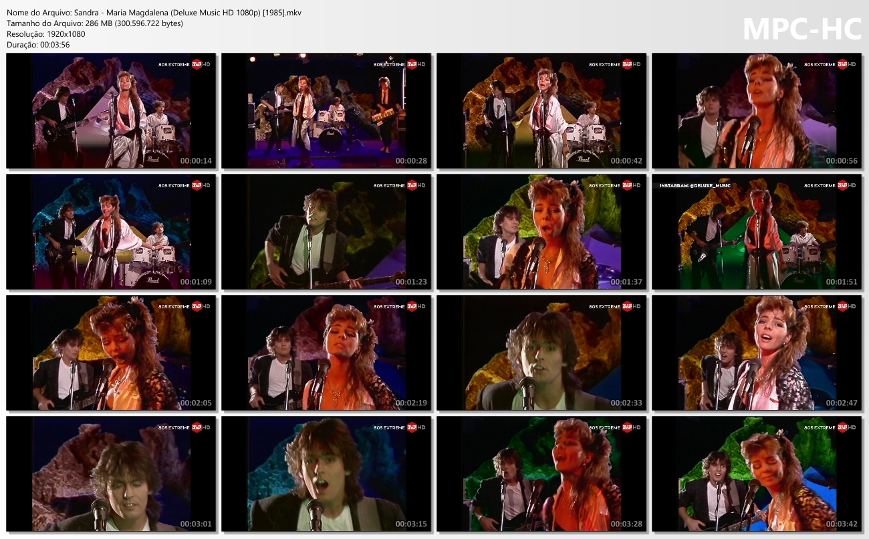Click the thumbnail marked 00:03:28
The image size is (869, 539).
[541, 473]
